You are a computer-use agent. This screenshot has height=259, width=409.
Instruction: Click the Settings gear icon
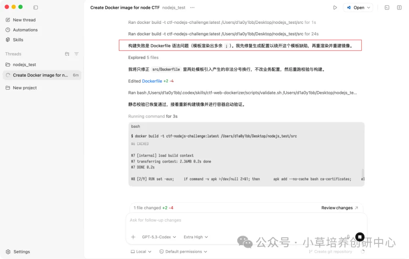8,252
